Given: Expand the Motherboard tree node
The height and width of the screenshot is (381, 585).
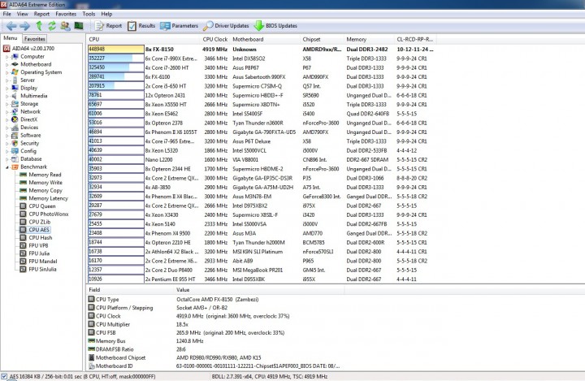Looking at the screenshot, I should tap(6, 64).
